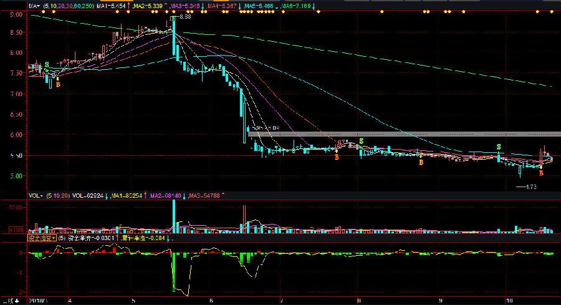561x305 pixels.
Task: Click the VOL parameters (5,10,20) text
Action: tap(57, 195)
